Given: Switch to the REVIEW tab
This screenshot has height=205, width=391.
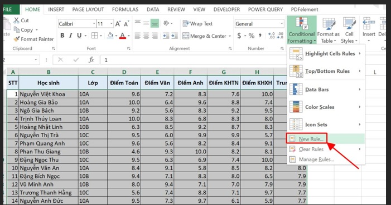Looking at the screenshot, I should point(176,9).
